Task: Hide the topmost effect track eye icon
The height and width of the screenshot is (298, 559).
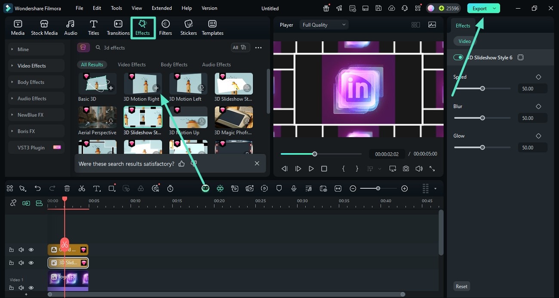Action: (x=31, y=250)
